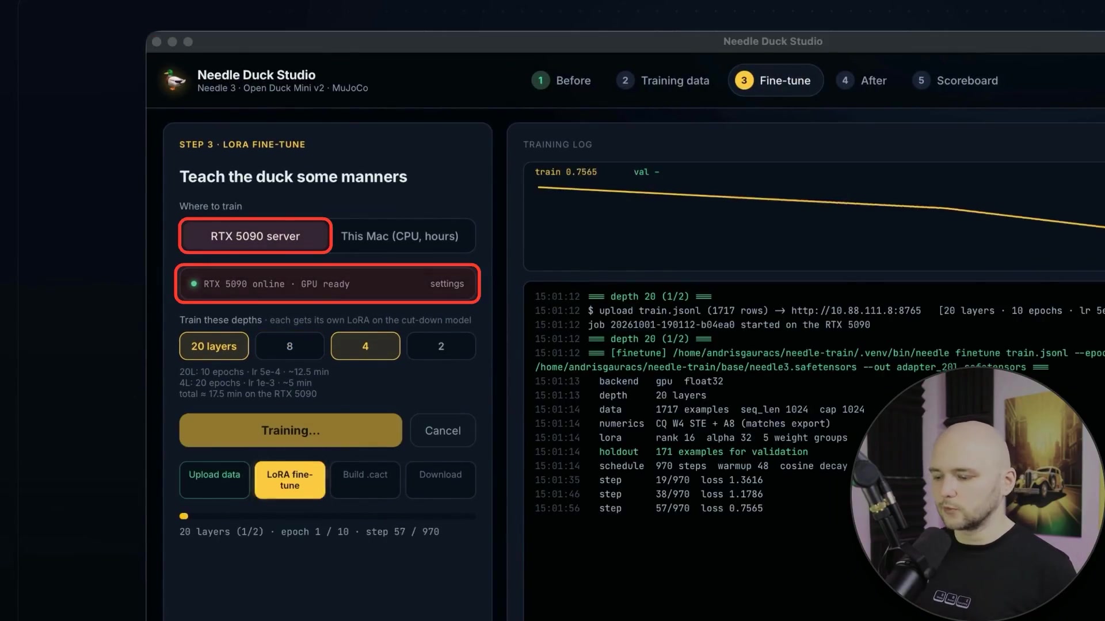
Task: Choose RTX 5090 server option
Action: 255,236
